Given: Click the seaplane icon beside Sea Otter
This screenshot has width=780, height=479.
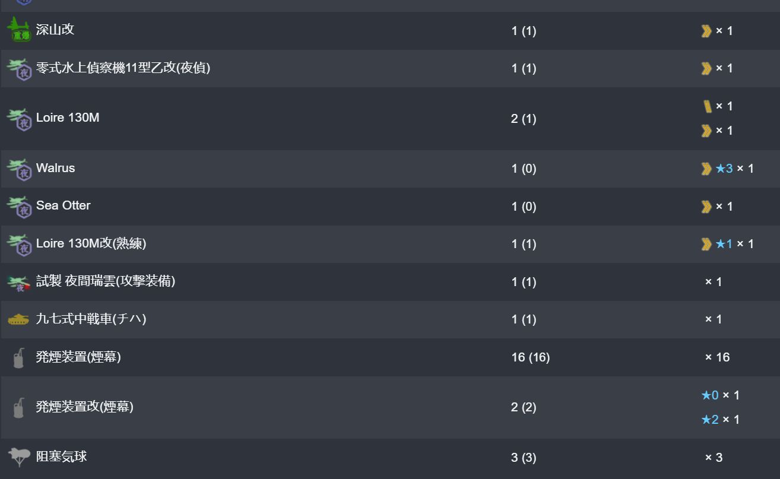Looking at the screenshot, I should (19, 207).
